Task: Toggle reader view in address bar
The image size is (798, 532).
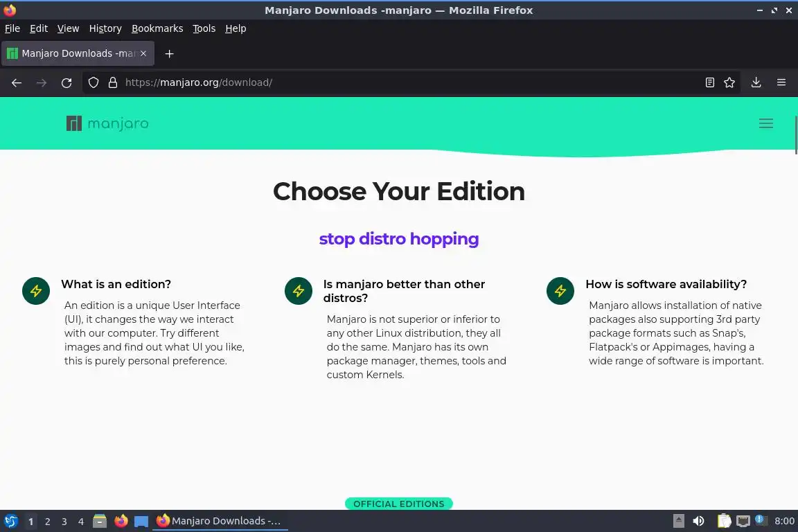Action: tap(710, 82)
